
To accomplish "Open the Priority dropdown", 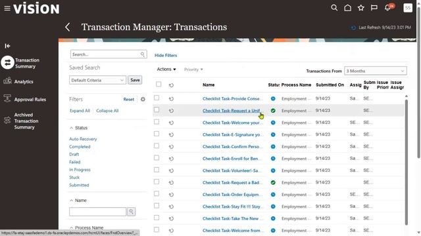I will (193, 69).
